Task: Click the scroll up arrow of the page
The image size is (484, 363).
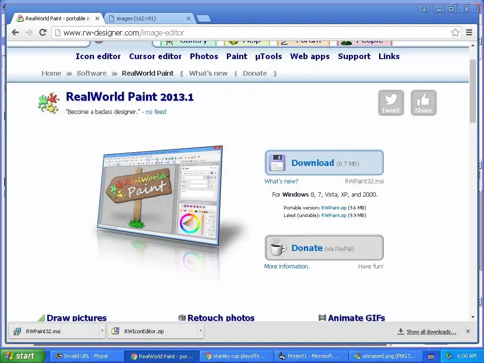Action: [473, 45]
